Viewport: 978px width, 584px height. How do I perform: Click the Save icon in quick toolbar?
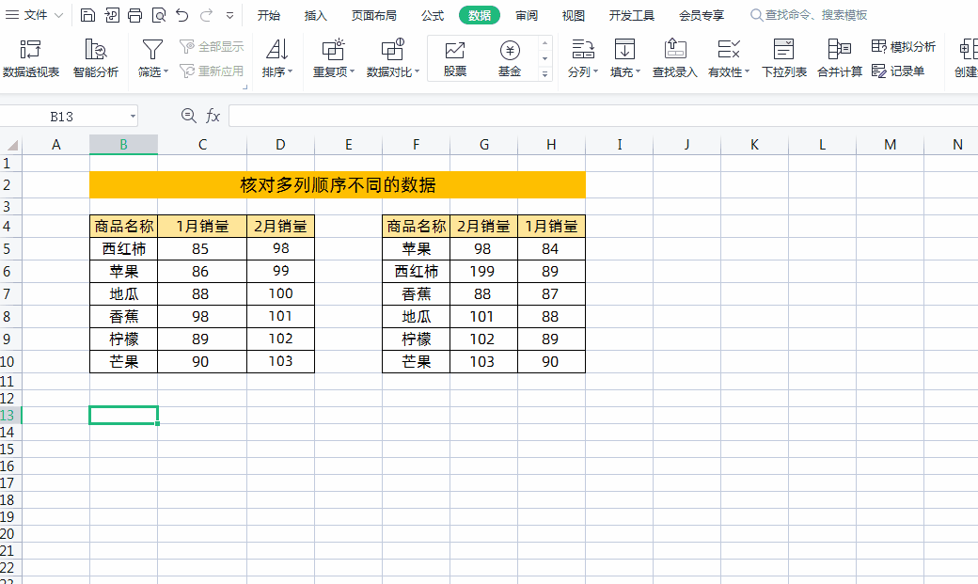pos(88,15)
